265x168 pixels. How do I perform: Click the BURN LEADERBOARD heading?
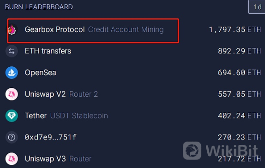(x=39, y=7)
